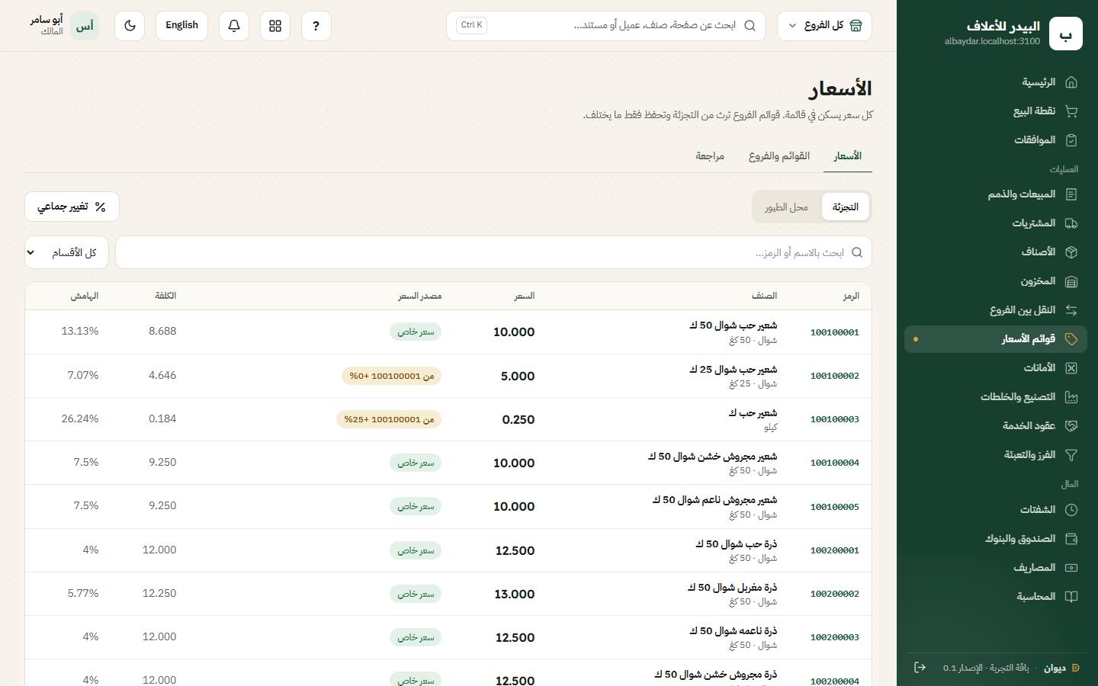Click the التصنيع والخلطات factory icon
Viewport: 1098px width, 686px height.
[x=1071, y=397]
